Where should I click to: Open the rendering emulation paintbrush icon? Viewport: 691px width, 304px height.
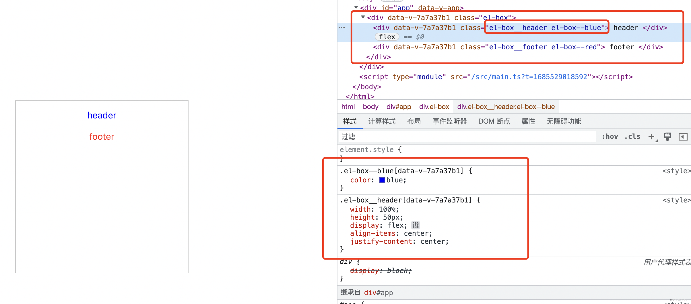[667, 137]
